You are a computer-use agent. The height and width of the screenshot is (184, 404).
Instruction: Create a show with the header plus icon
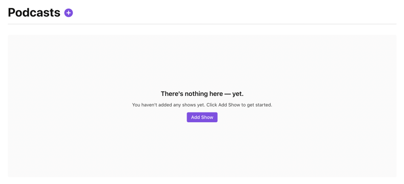click(x=69, y=13)
